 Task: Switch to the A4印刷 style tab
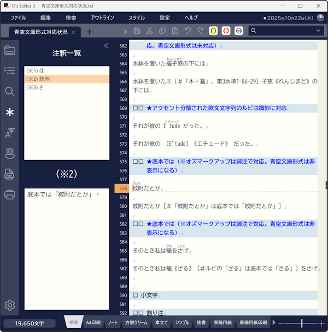pos(92,323)
